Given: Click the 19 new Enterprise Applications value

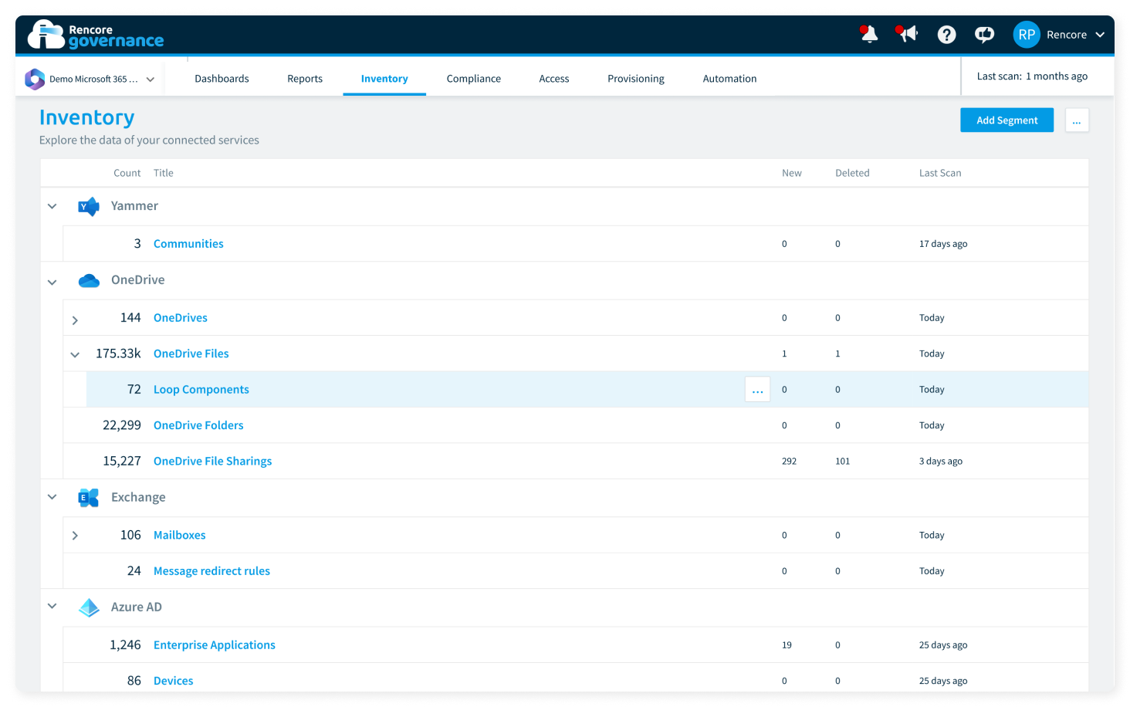Looking at the screenshot, I should tap(787, 645).
